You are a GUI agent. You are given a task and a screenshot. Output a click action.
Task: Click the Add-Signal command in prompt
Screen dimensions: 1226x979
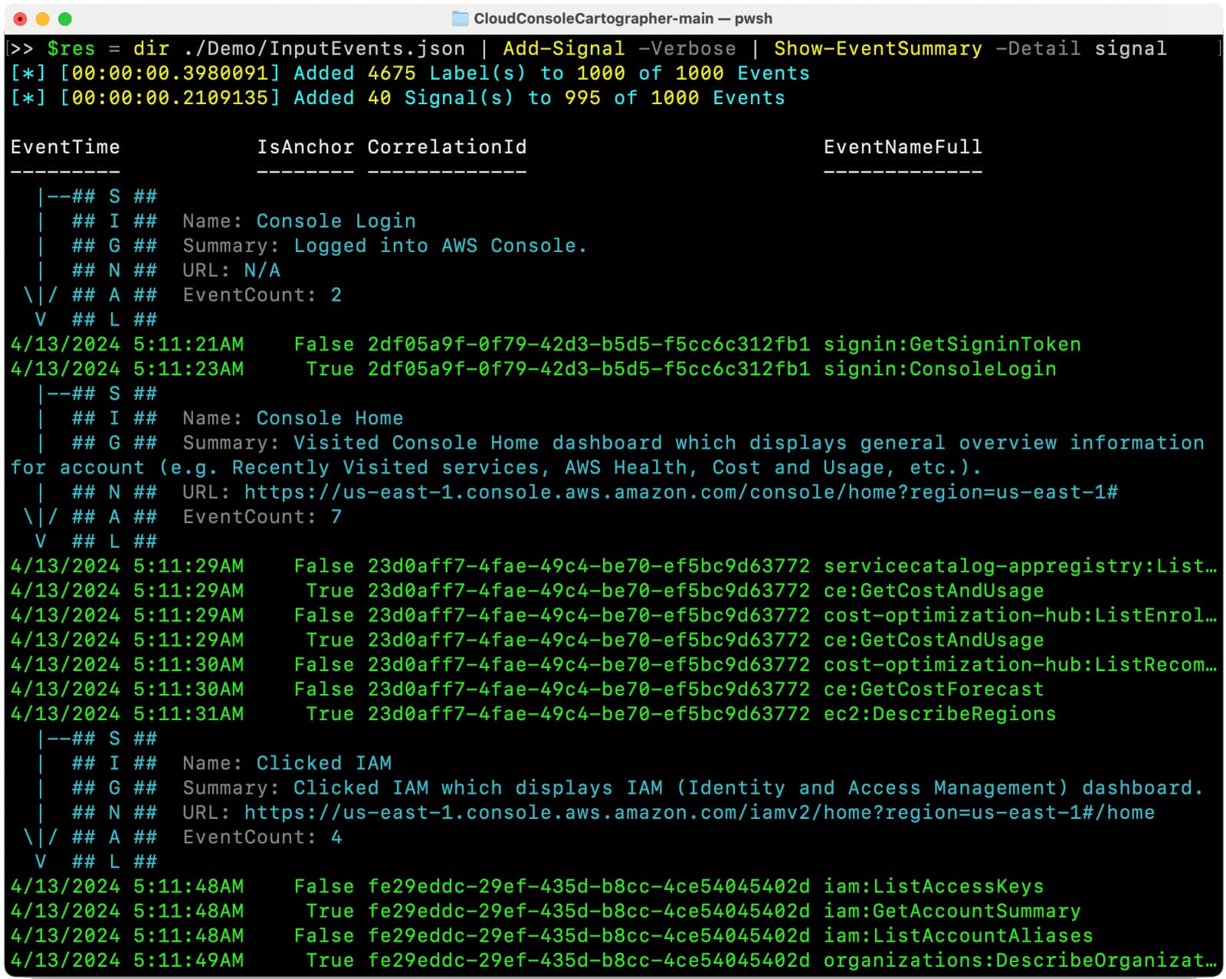[563, 48]
